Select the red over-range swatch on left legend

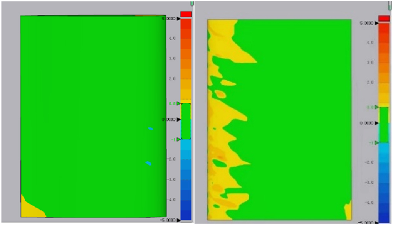[x=186, y=14]
